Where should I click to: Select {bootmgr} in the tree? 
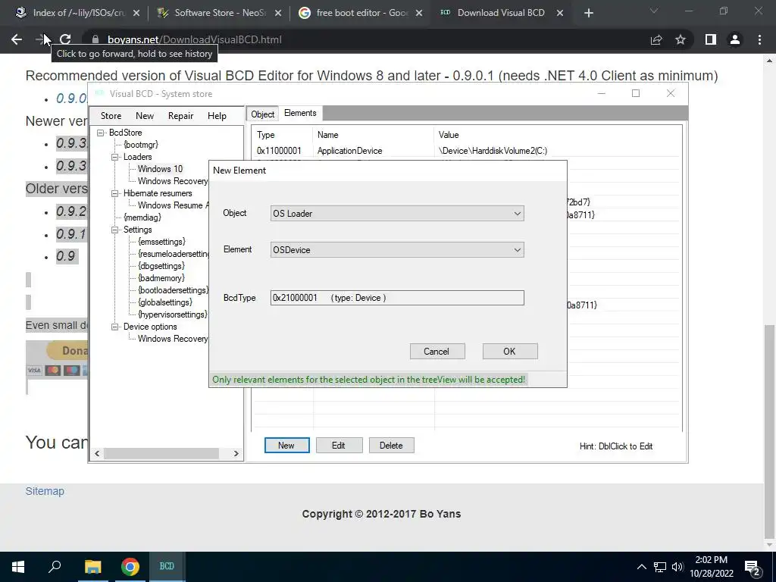(141, 145)
